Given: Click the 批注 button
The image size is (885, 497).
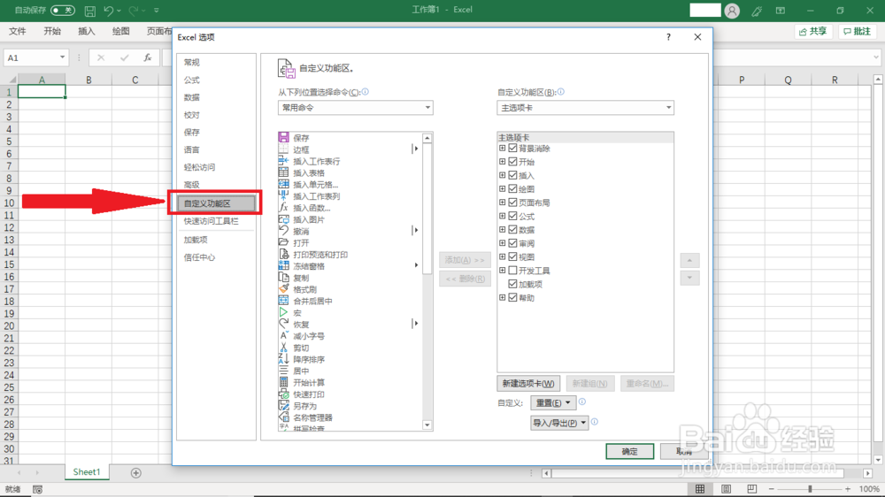Looking at the screenshot, I should (x=858, y=32).
